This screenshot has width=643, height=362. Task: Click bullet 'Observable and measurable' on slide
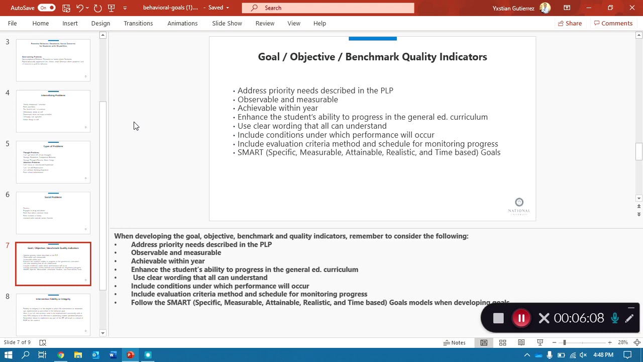[x=287, y=100]
